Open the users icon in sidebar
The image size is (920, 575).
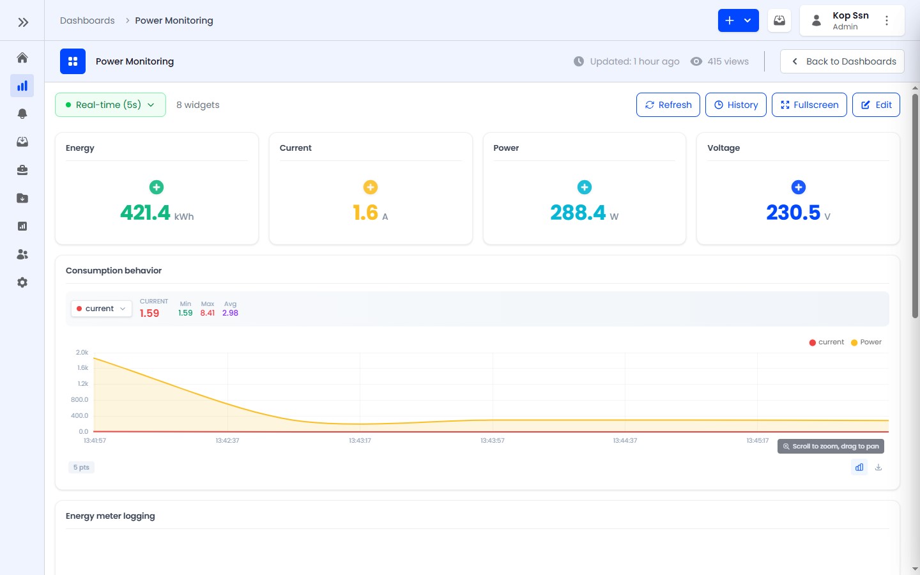(22, 254)
